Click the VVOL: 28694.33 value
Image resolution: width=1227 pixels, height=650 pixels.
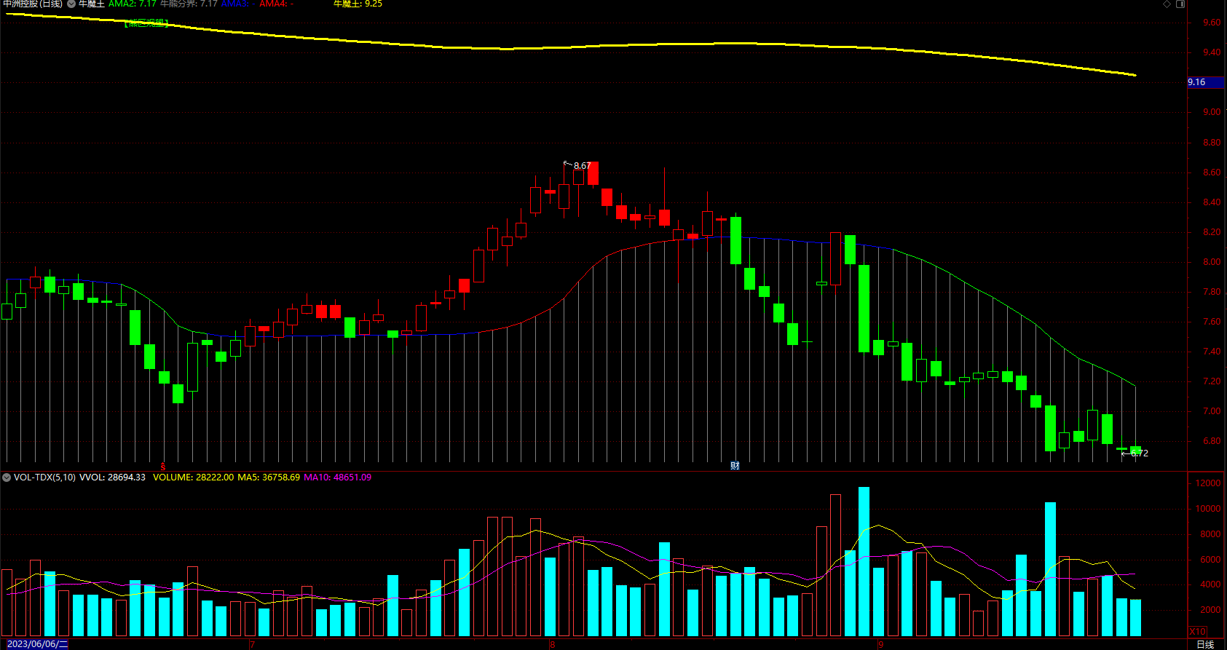[x=112, y=477]
